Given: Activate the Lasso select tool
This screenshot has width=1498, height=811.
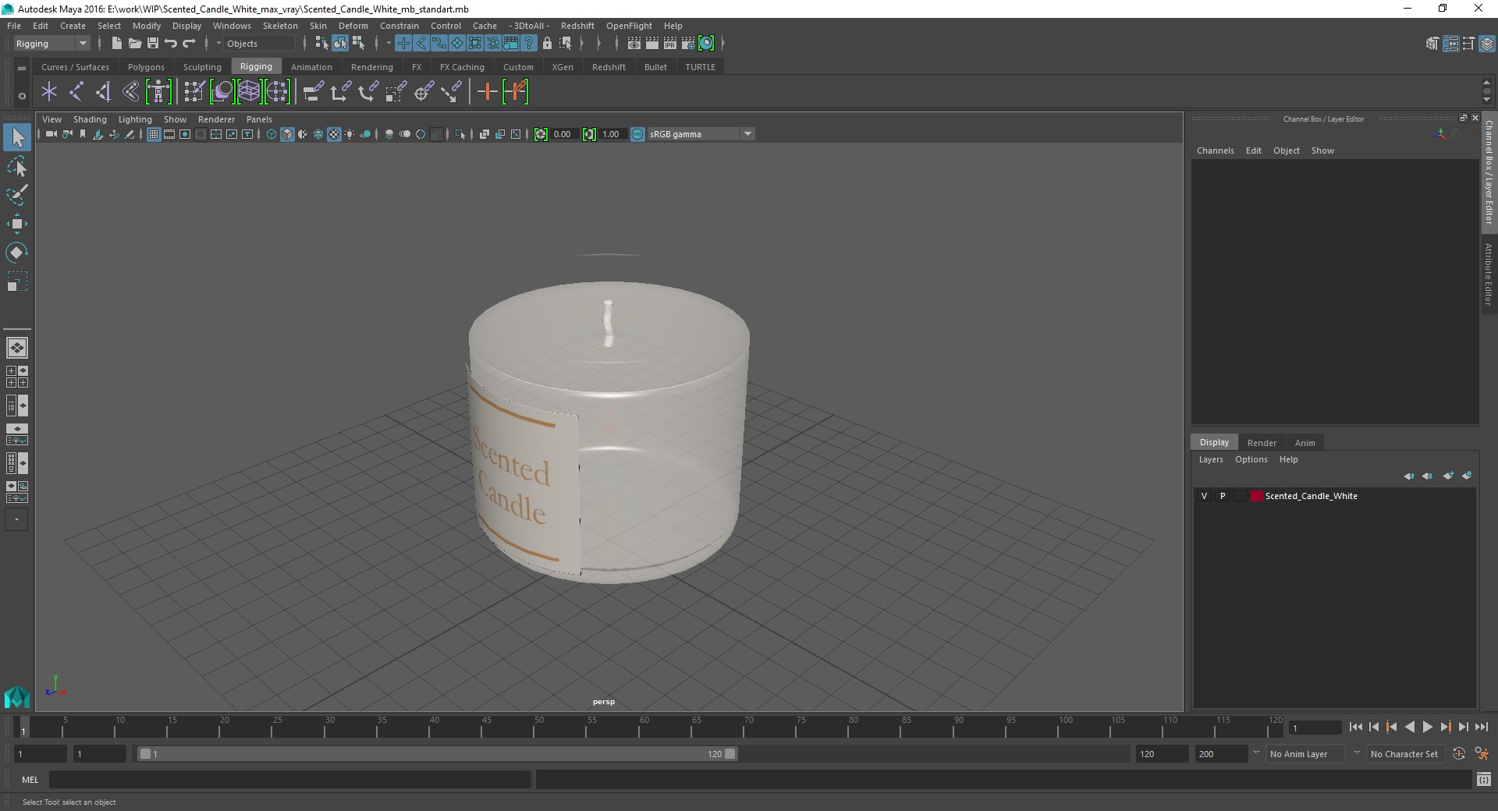Looking at the screenshot, I should coord(17,167).
